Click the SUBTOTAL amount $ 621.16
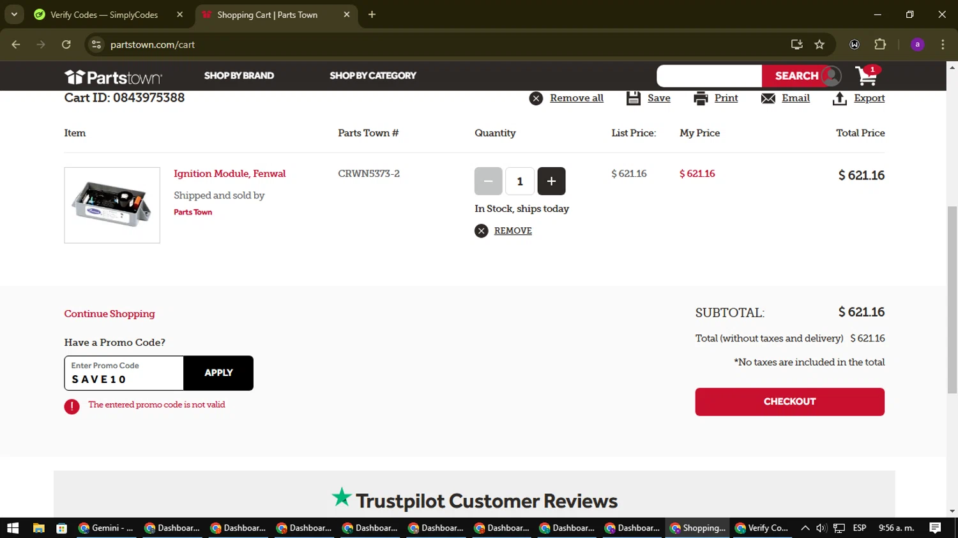958x538 pixels. click(x=862, y=312)
